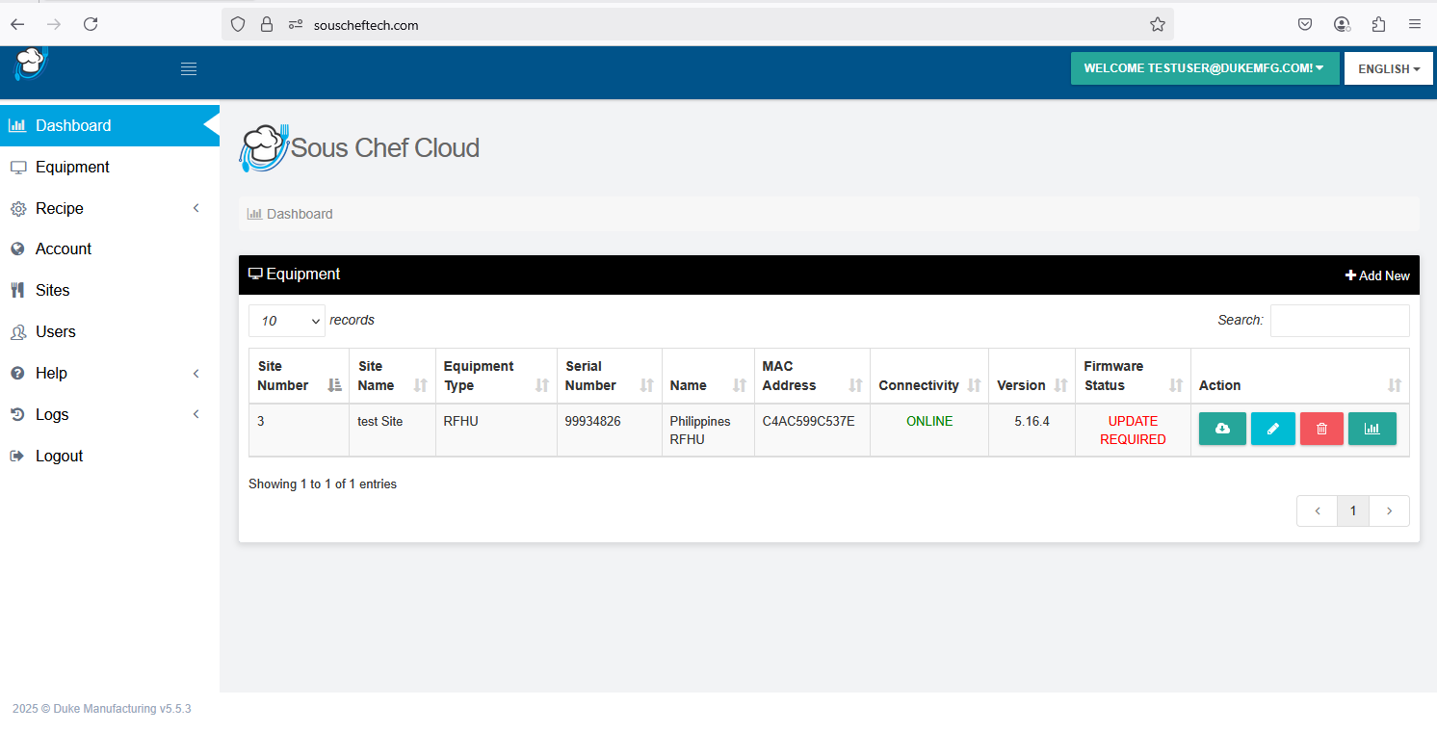Click the hamburger menu toggle icon

189,68
